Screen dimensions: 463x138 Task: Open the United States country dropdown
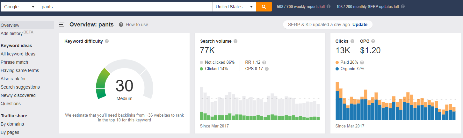(234, 7)
